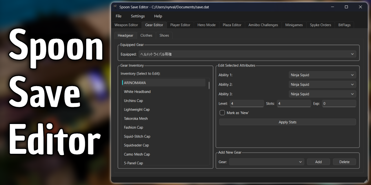Select ARINOMAMA in the inventory
371x185 pixels.
[x=163, y=83]
